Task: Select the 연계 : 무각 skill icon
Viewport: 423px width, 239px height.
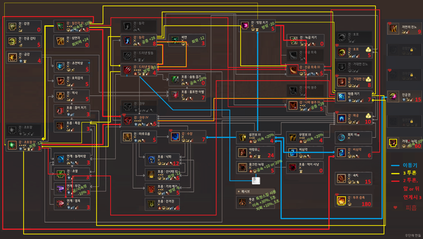Action: pos(60,189)
